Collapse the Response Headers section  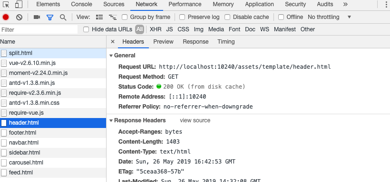[x=111, y=120]
